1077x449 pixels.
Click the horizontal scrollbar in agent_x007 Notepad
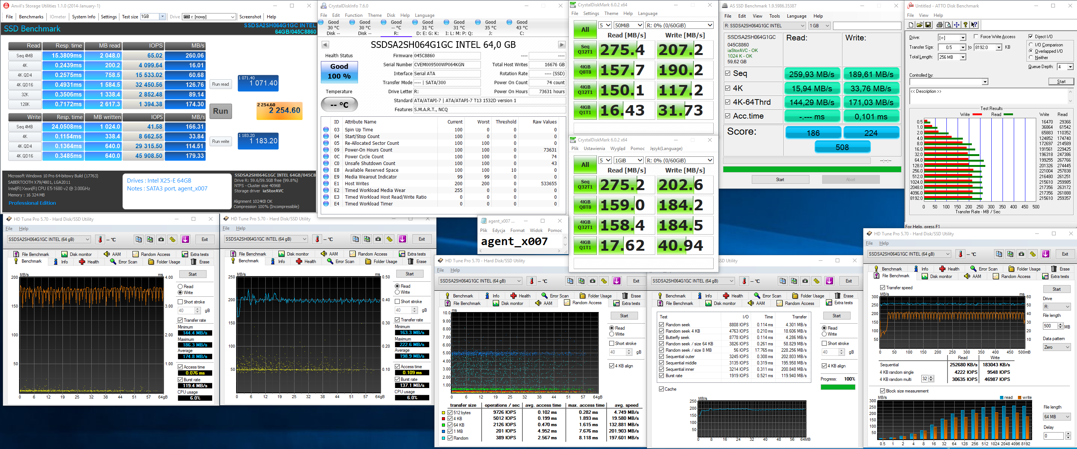pyautogui.click(x=521, y=251)
